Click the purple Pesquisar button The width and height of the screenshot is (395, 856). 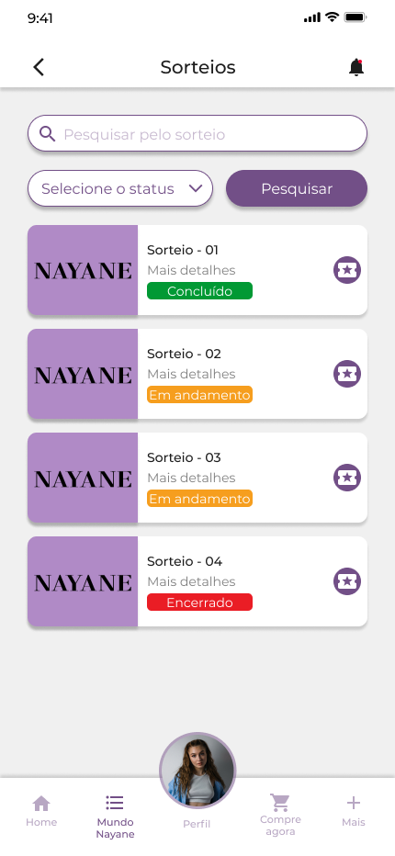[x=297, y=188]
